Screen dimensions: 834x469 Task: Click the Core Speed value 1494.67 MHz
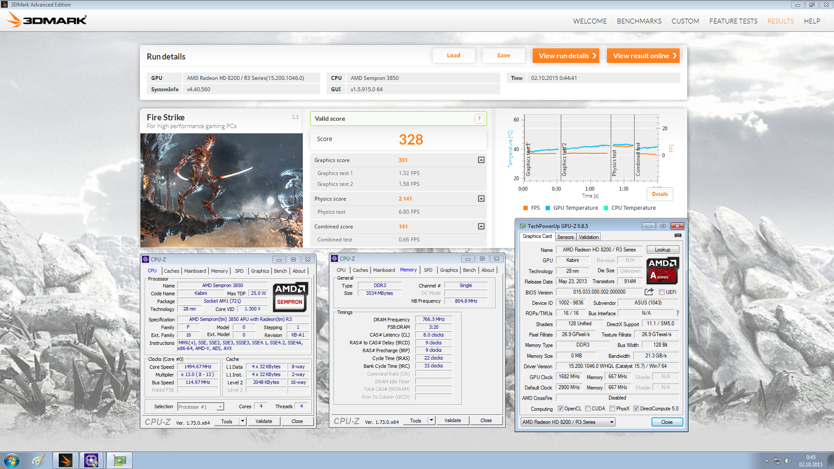[x=198, y=367]
